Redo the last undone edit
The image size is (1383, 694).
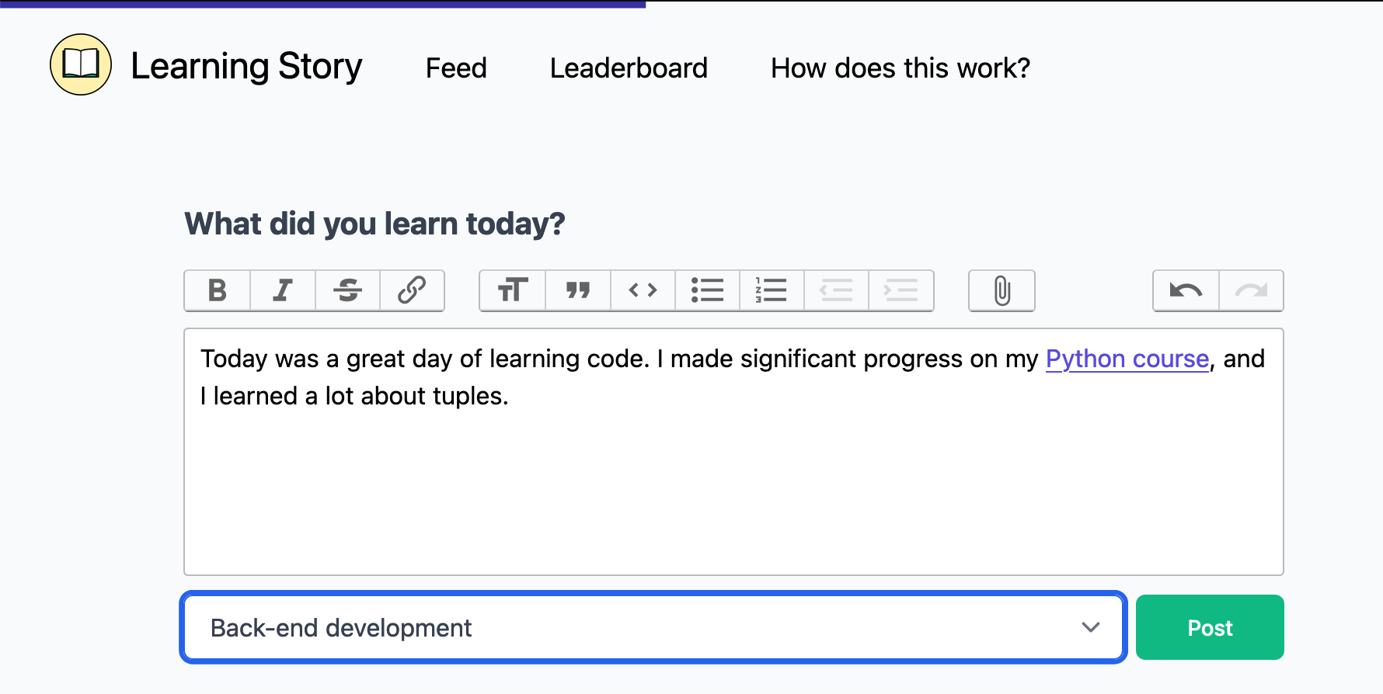click(1251, 290)
